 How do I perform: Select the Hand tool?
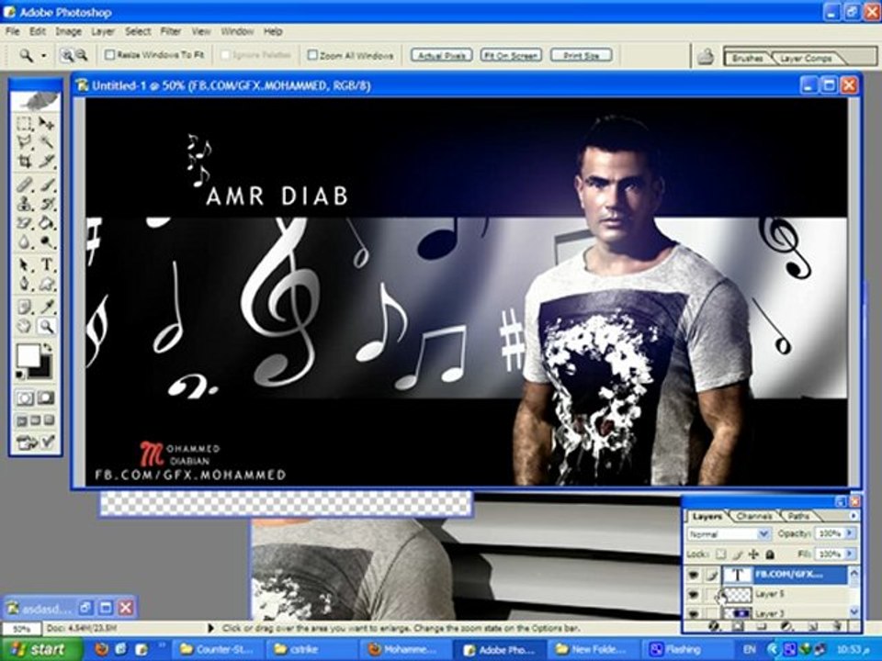24,325
